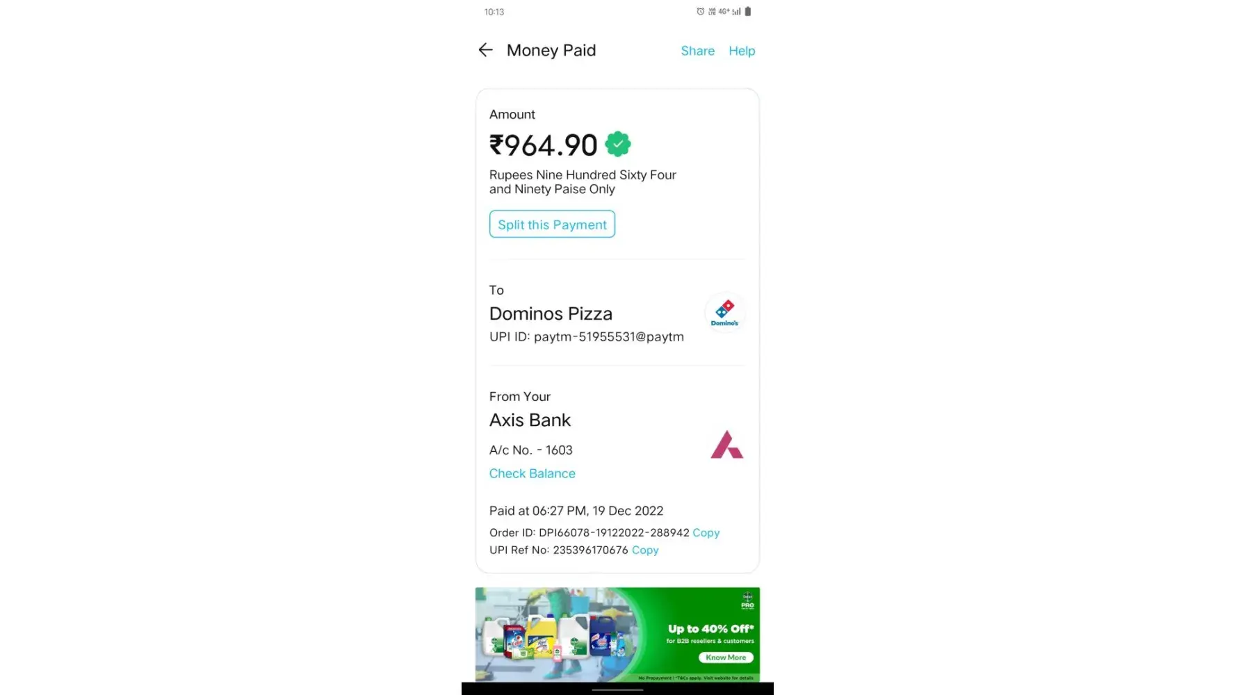Image resolution: width=1236 pixels, height=695 pixels.
Task: Copy the Order ID
Action: [x=706, y=532]
